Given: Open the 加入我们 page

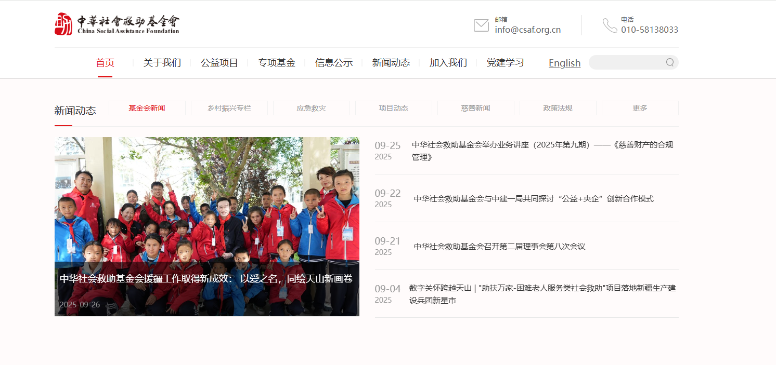Looking at the screenshot, I should (x=448, y=63).
